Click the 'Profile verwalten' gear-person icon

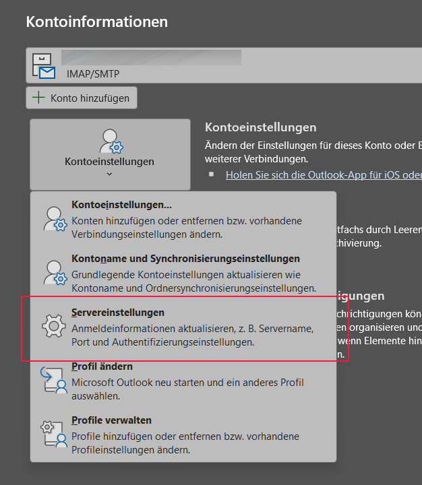coord(53,434)
